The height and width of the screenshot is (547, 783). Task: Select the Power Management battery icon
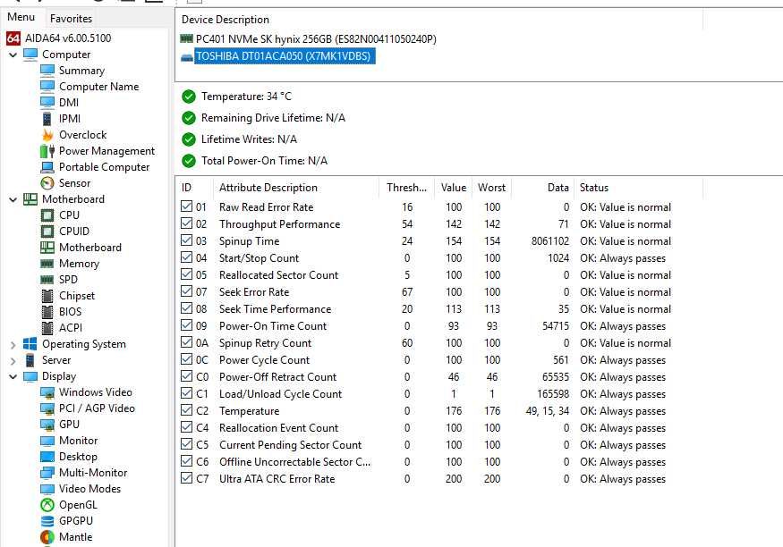click(47, 150)
